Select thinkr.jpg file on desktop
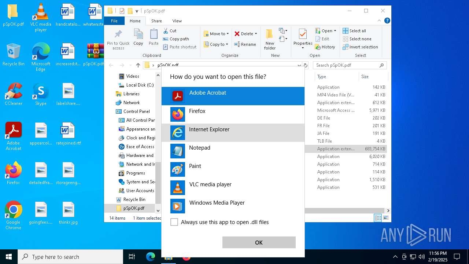Screen dimensions: 469x264 tap(68, 213)
